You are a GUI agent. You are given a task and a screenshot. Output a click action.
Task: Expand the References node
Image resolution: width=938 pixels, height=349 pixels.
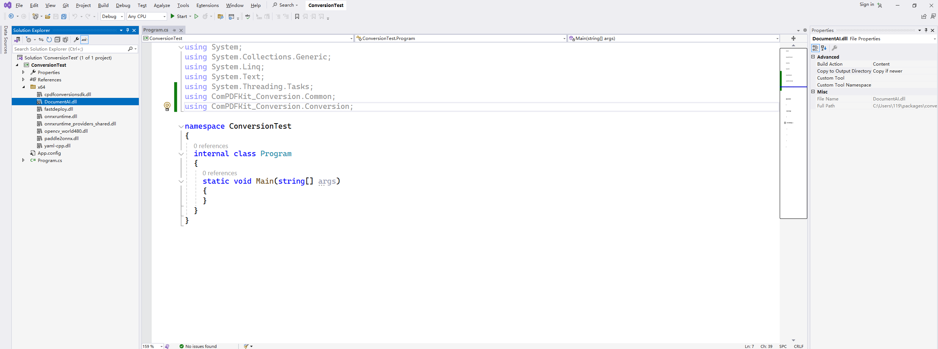23,80
